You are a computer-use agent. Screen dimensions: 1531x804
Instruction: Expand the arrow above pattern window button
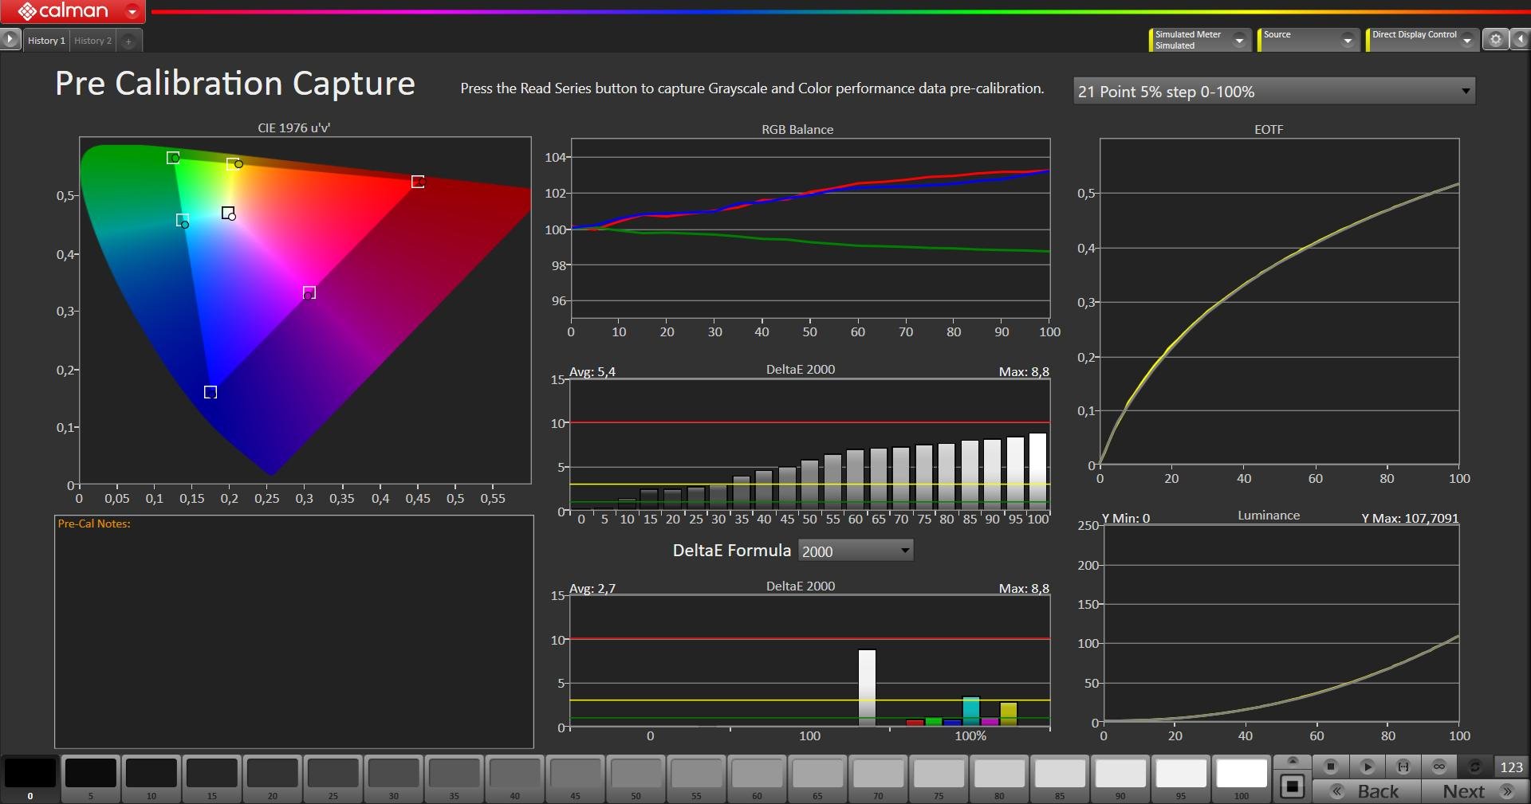pos(1293,761)
